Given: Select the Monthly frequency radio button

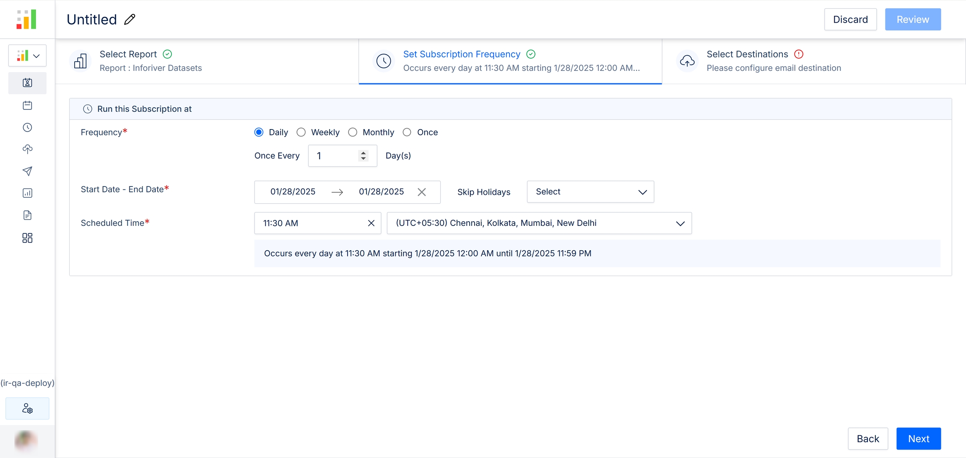Looking at the screenshot, I should point(353,132).
